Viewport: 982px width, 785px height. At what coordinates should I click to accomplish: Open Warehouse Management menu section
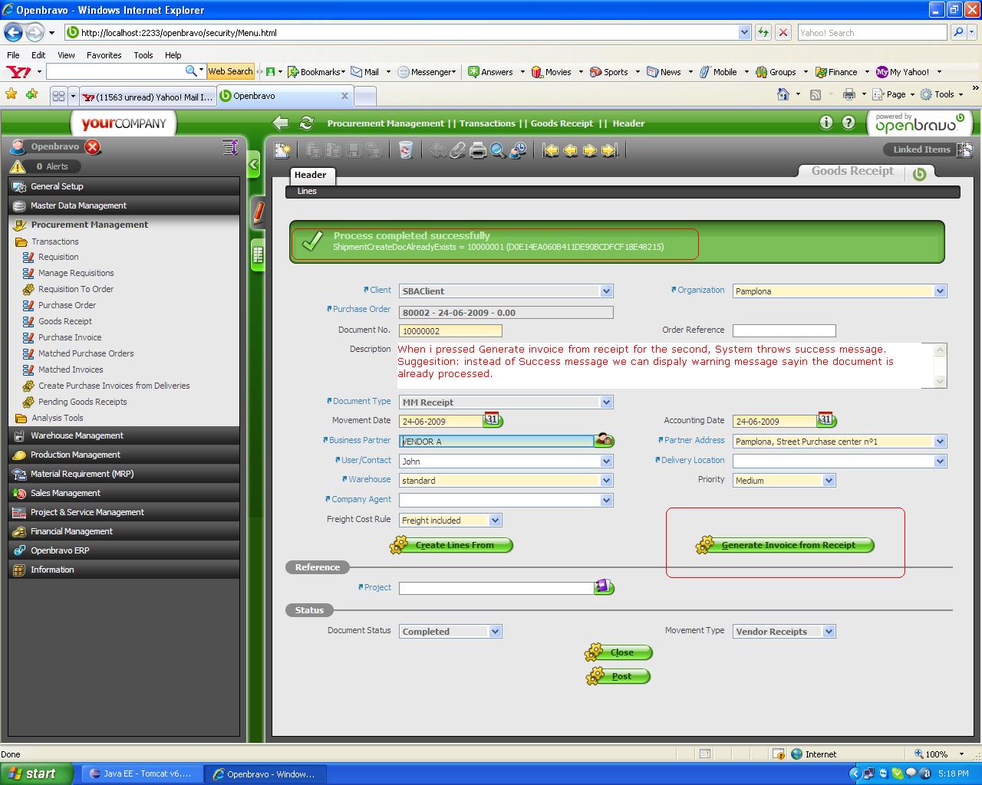click(77, 435)
